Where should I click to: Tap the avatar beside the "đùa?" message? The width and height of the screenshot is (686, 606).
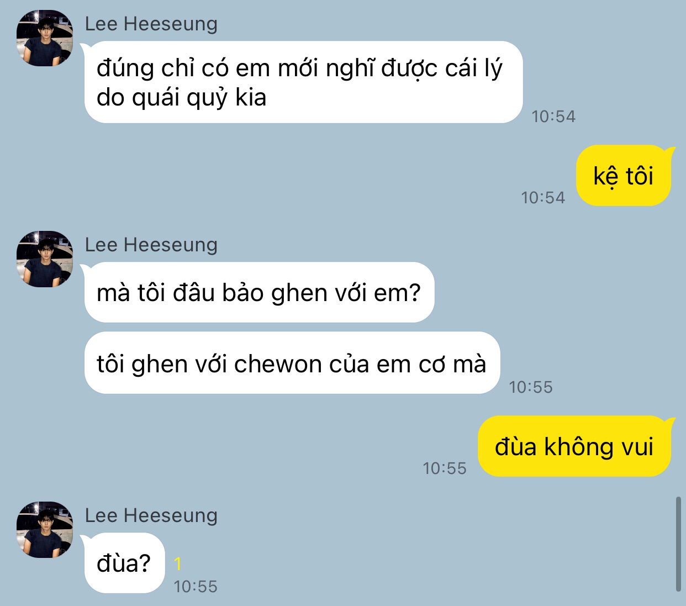[45, 530]
